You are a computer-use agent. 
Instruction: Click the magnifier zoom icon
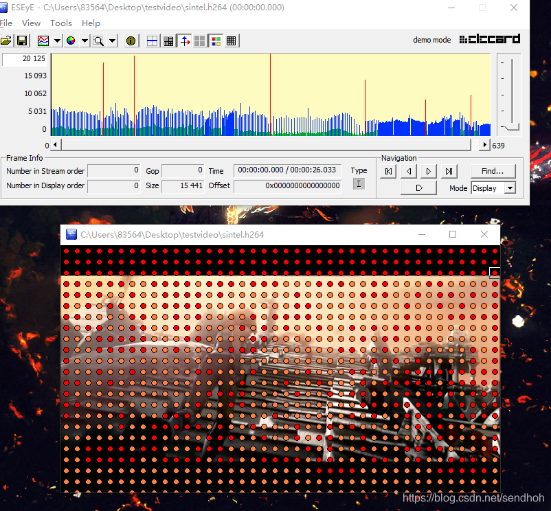point(99,41)
